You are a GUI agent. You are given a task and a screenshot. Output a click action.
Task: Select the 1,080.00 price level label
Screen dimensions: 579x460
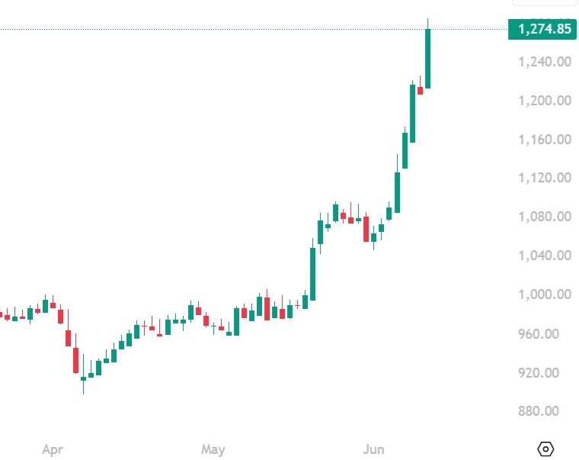pyautogui.click(x=545, y=217)
